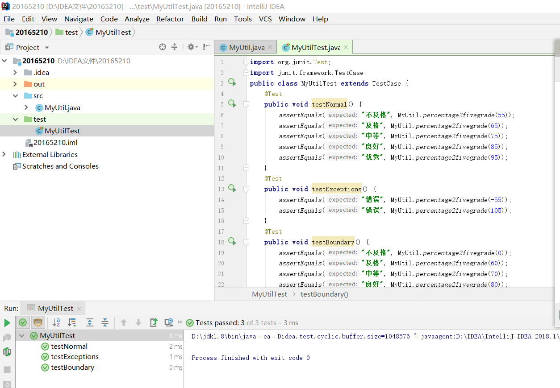Viewport: 560px width, 388px height.
Task: Go to next failed test arrow
Action: [x=138, y=322]
